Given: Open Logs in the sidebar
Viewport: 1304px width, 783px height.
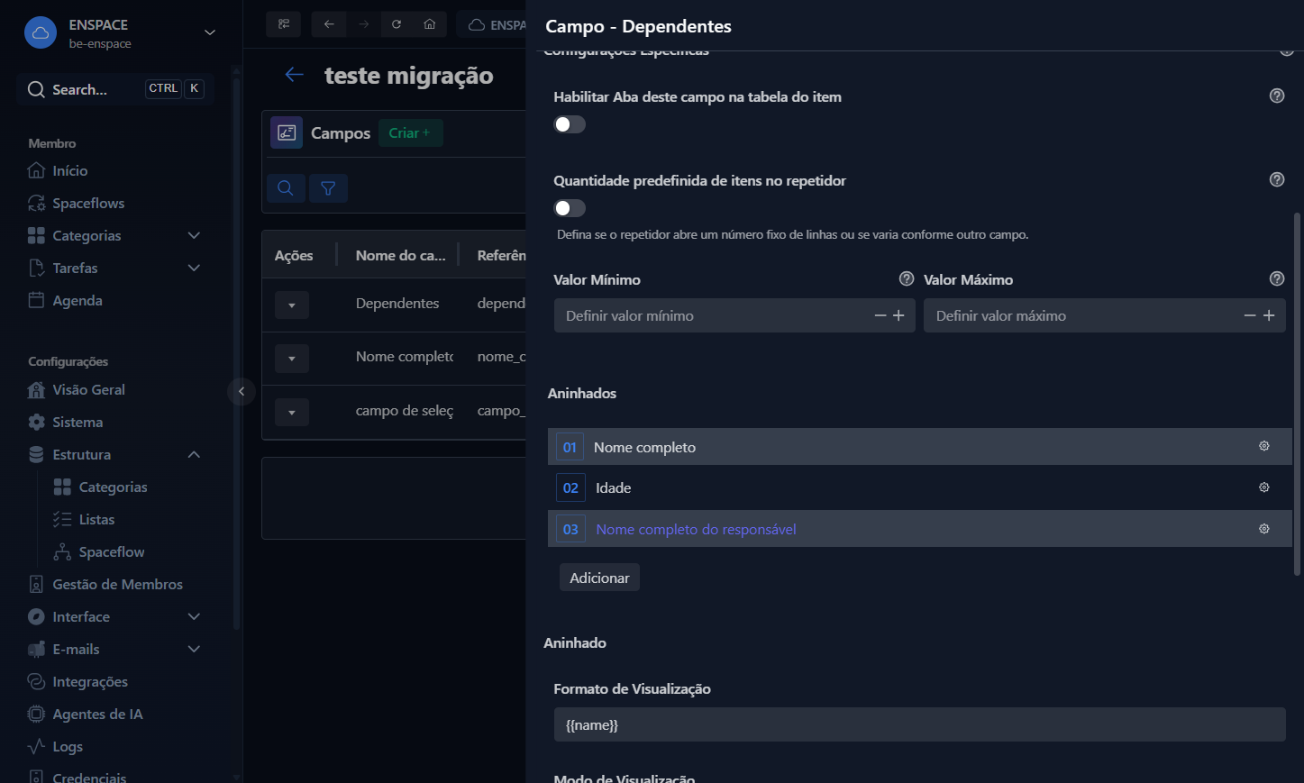Looking at the screenshot, I should [x=55, y=746].
